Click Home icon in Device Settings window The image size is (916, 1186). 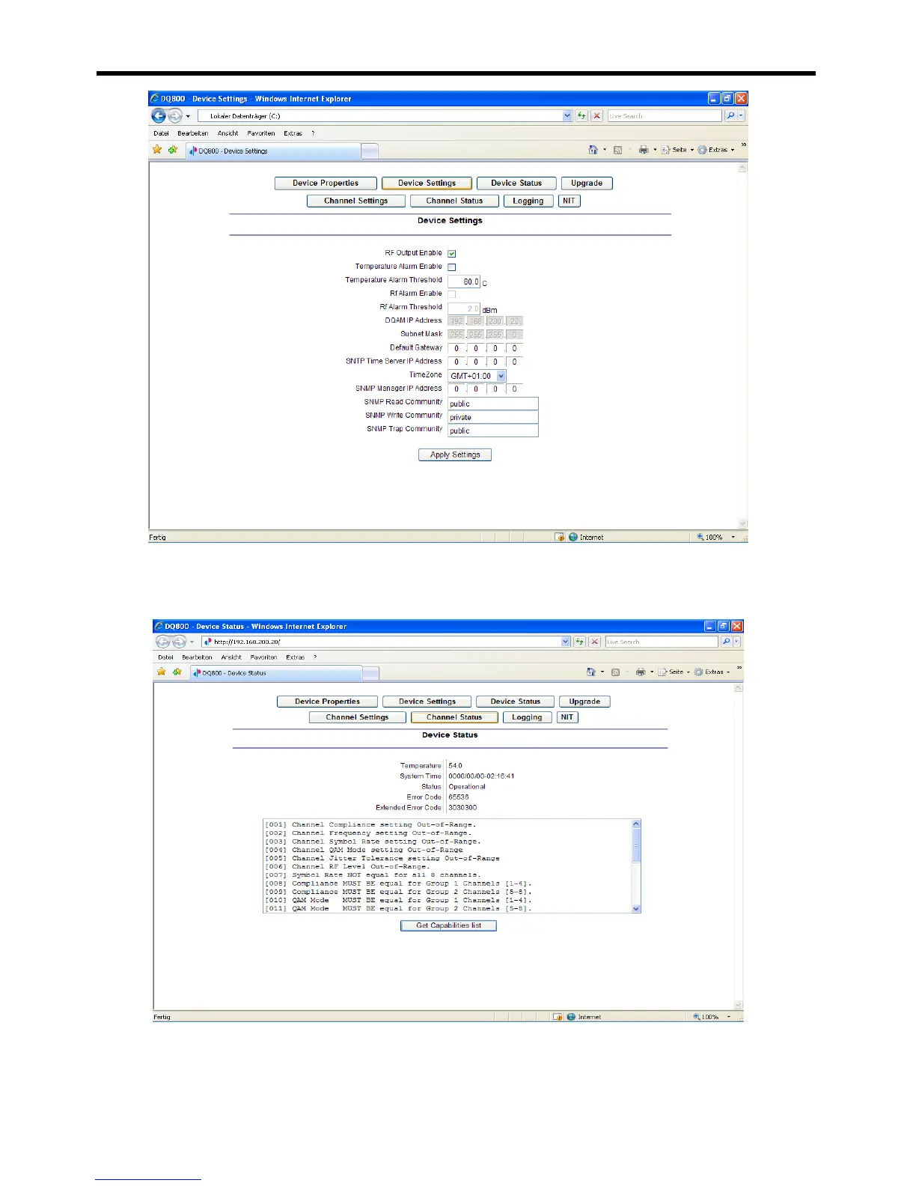[x=593, y=150]
